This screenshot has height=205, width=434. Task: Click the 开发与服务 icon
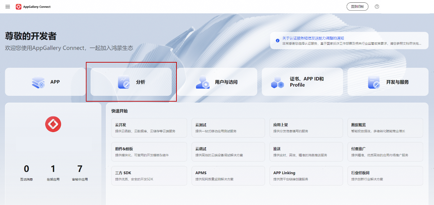tap(374, 82)
